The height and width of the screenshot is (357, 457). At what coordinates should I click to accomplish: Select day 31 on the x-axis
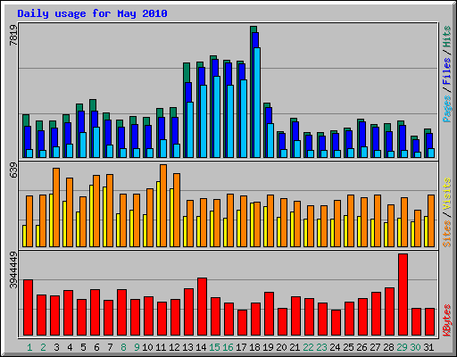click(428, 347)
